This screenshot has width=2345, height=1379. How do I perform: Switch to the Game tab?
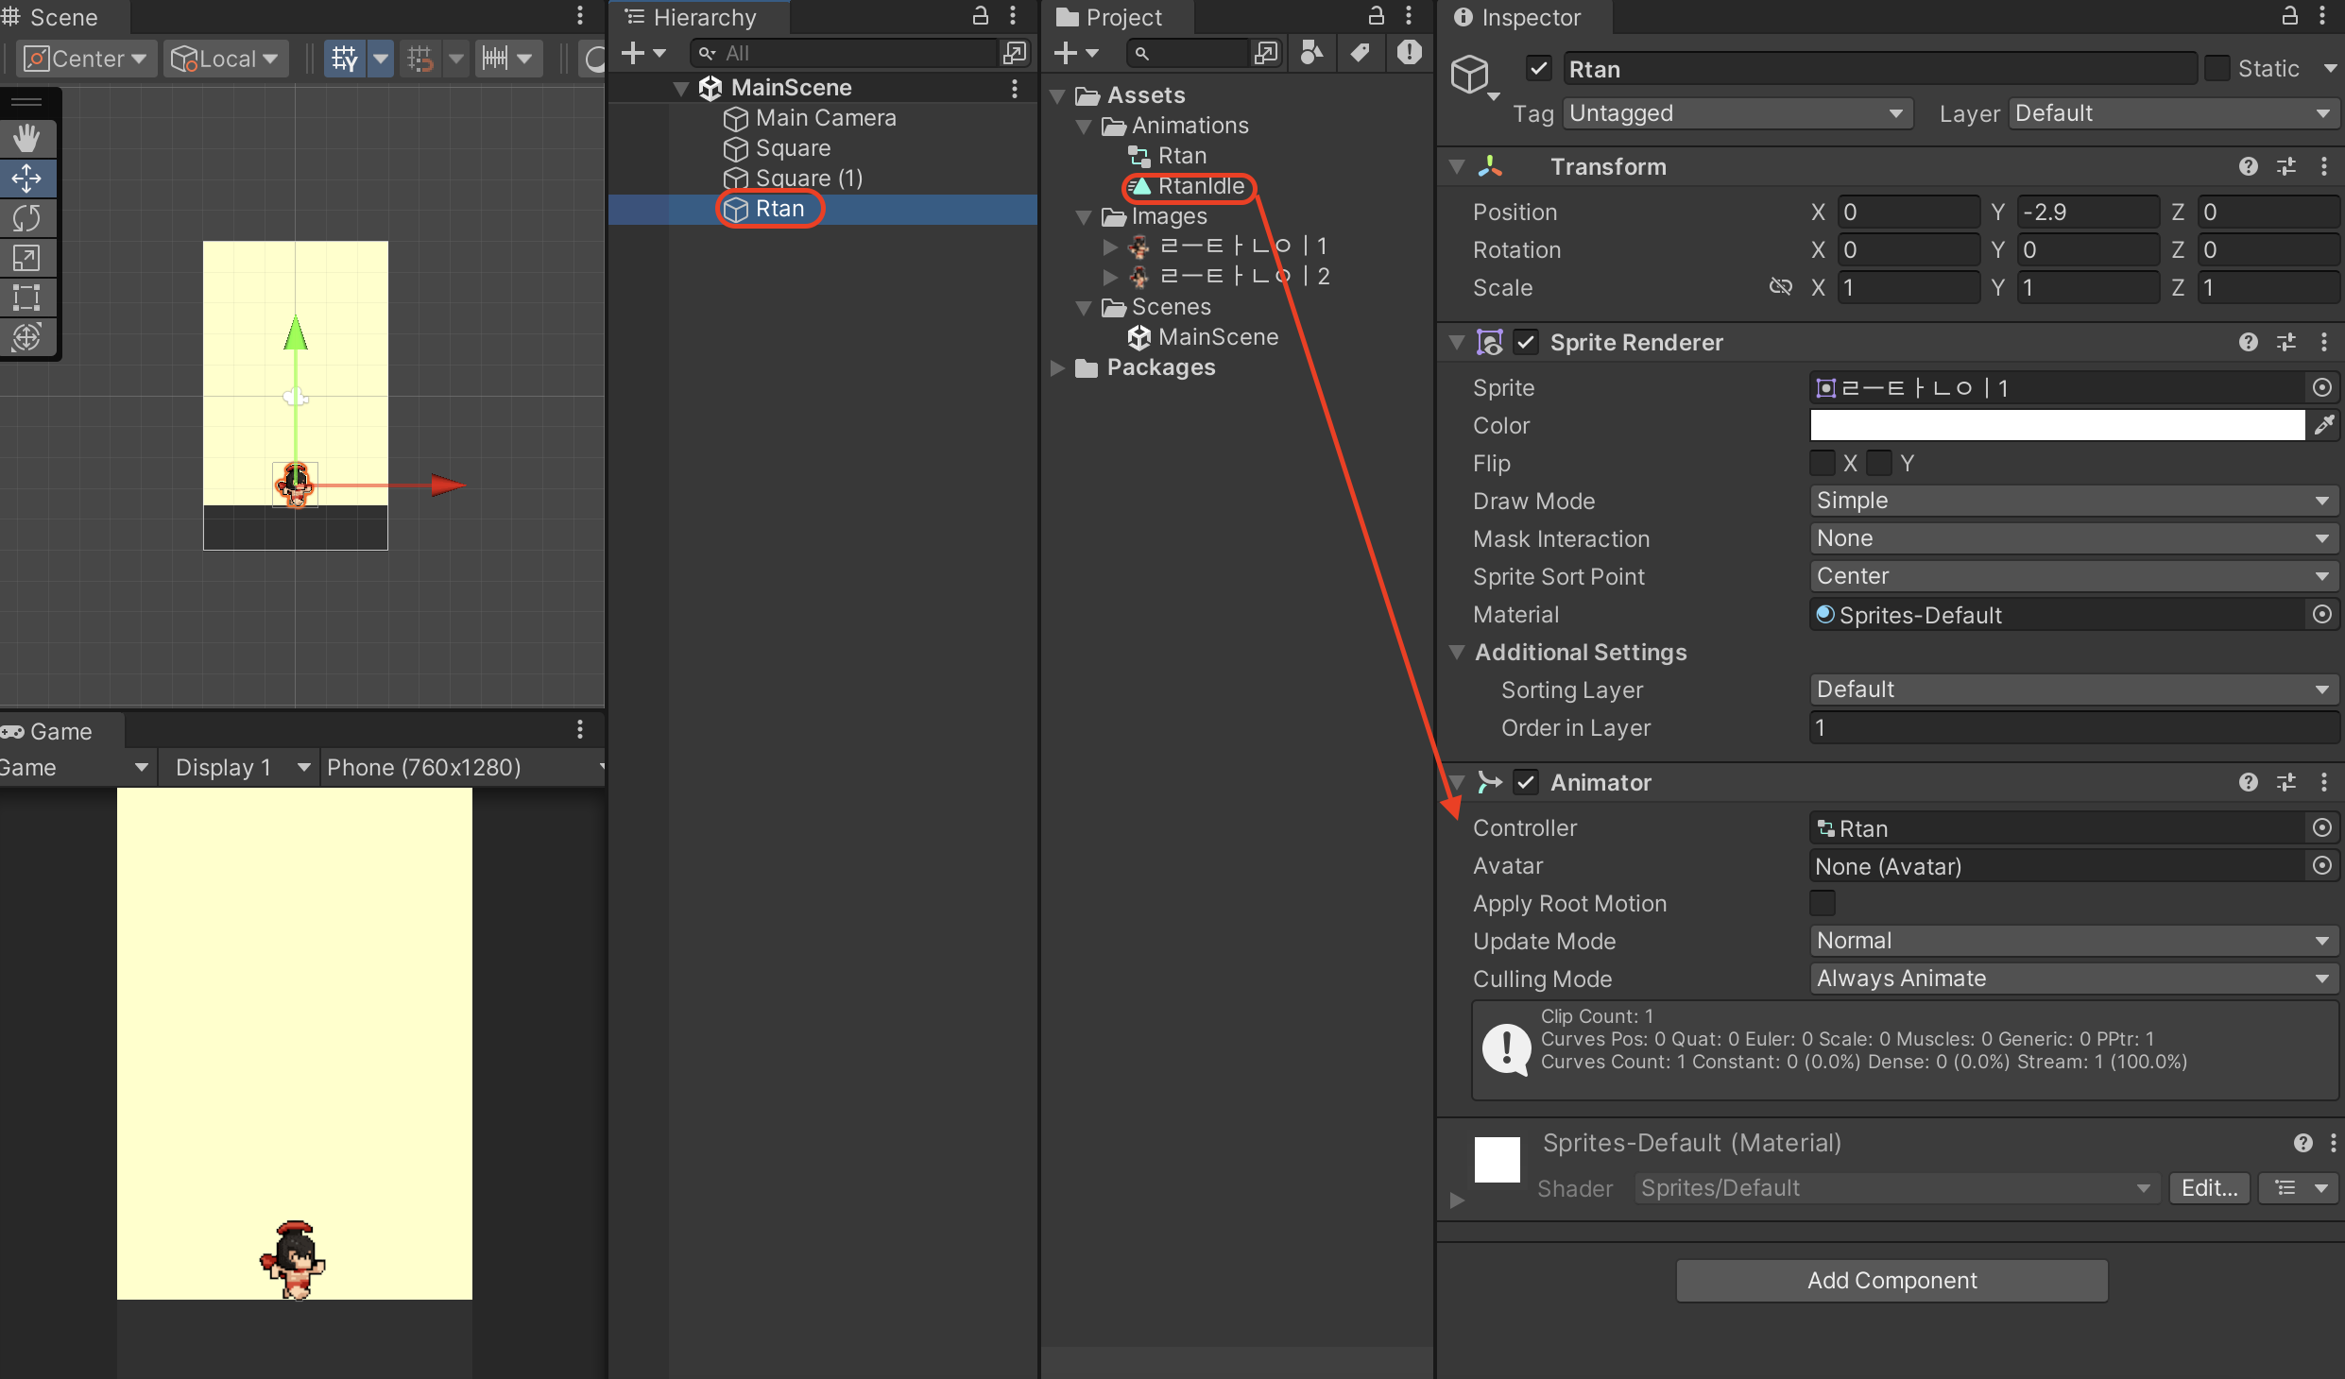59,731
